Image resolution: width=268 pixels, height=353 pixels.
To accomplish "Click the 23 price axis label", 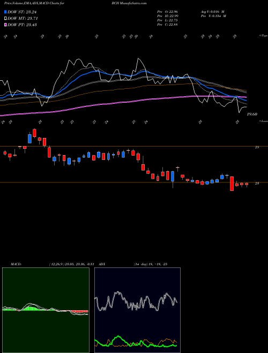I will pyautogui.click(x=257, y=183).
